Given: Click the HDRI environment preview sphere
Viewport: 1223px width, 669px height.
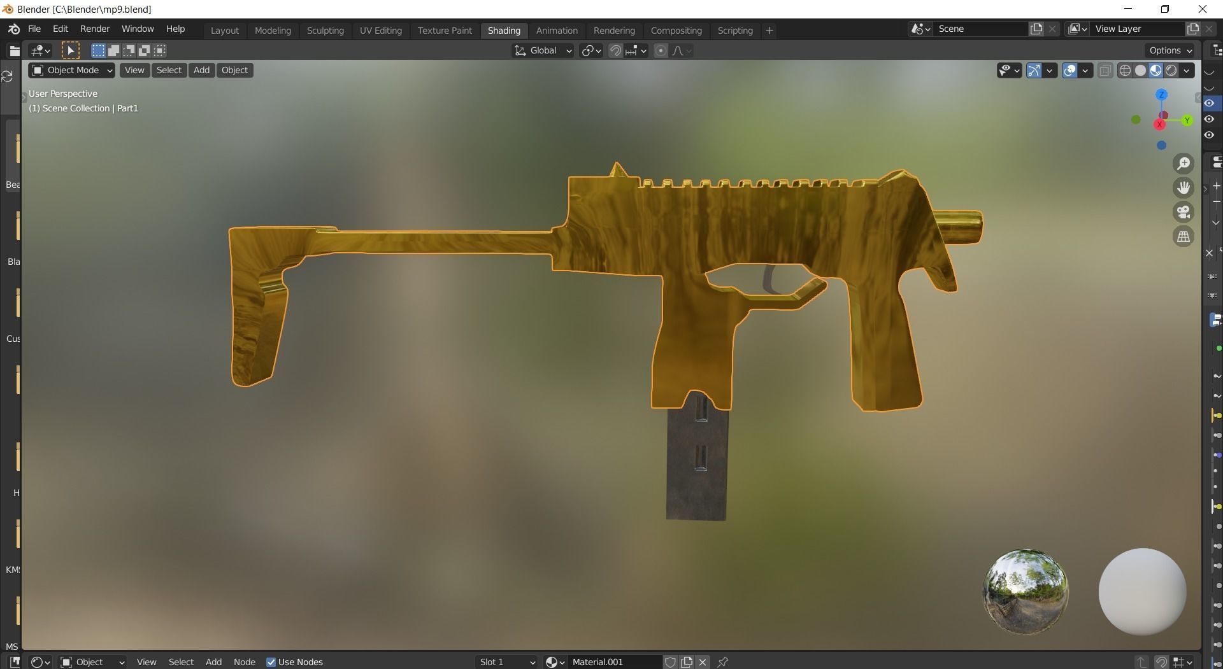Looking at the screenshot, I should click(1024, 592).
